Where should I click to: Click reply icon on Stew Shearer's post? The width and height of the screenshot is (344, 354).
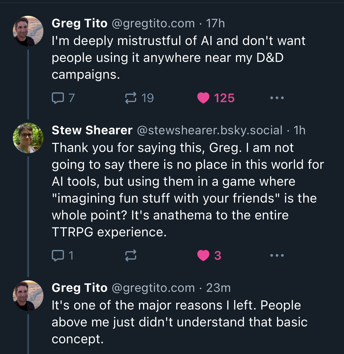[58, 255]
